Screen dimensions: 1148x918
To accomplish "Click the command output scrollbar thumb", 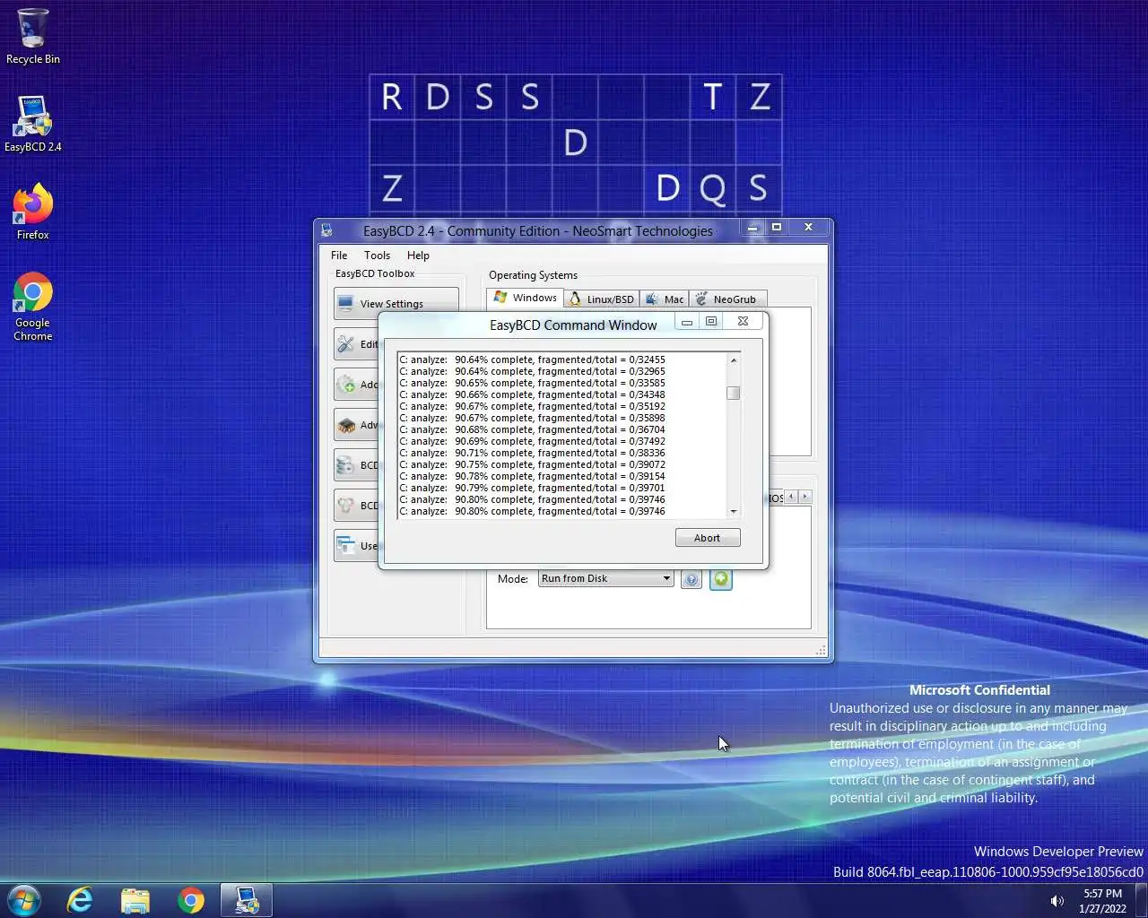I will point(734,393).
